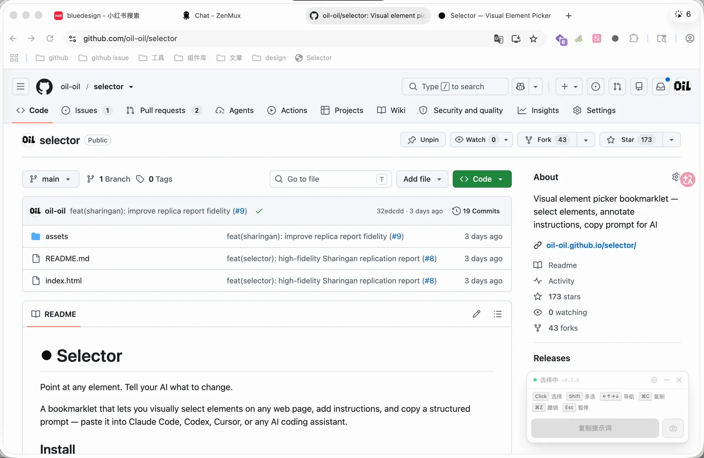Open the Actions tab
This screenshot has height=458, width=704.
[x=287, y=110]
